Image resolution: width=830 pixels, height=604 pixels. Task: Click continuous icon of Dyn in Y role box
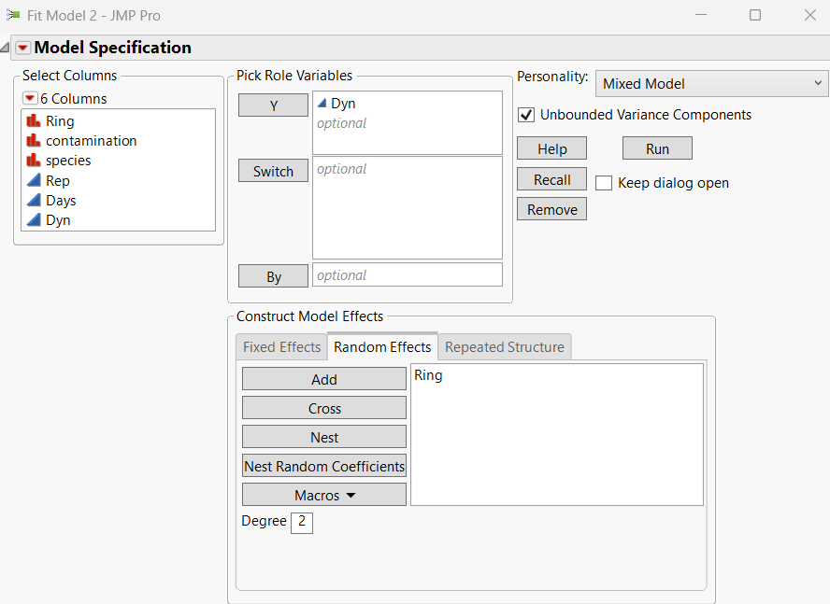coord(322,104)
